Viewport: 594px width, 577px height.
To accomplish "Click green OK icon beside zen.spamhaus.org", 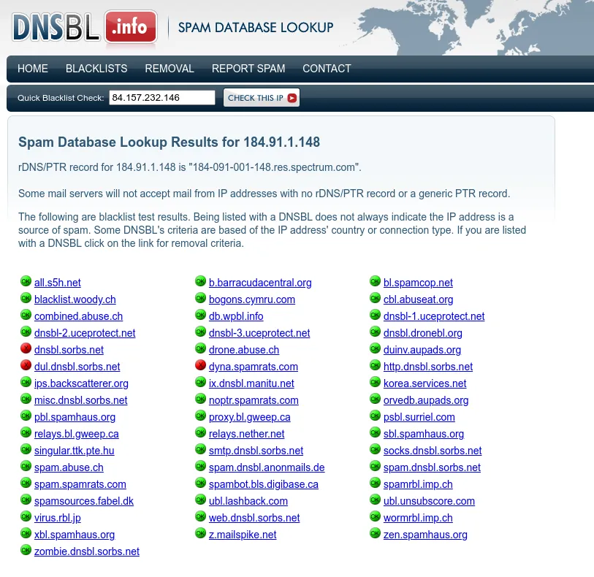I will pyautogui.click(x=375, y=533).
